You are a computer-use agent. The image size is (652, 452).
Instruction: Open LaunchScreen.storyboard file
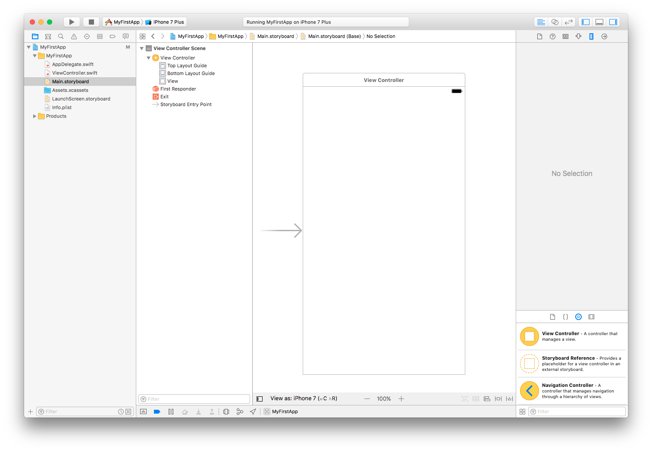click(81, 99)
